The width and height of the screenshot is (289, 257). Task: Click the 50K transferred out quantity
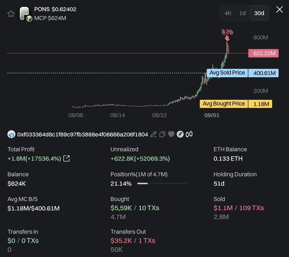[116, 250]
